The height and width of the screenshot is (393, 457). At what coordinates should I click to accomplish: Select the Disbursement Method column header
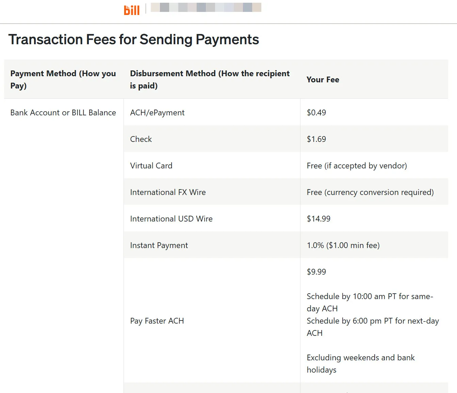point(210,80)
